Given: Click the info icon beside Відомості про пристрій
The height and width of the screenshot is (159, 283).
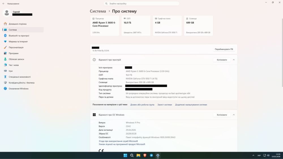Looking at the screenshot, I should [x=94, y=60].
